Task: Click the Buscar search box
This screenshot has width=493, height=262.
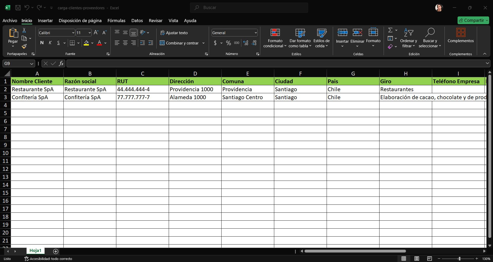Action: click(x=249, y=8)
